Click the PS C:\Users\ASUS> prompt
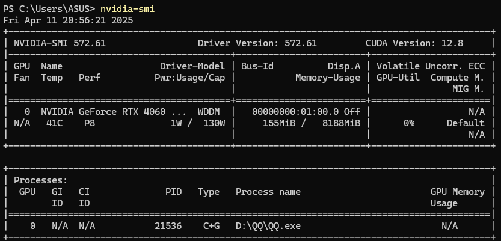The image size is (501, 241). pos(49,9)
